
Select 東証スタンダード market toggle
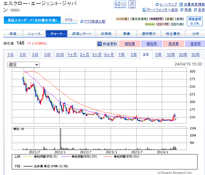pyautogui.click(x=32, y=20)
